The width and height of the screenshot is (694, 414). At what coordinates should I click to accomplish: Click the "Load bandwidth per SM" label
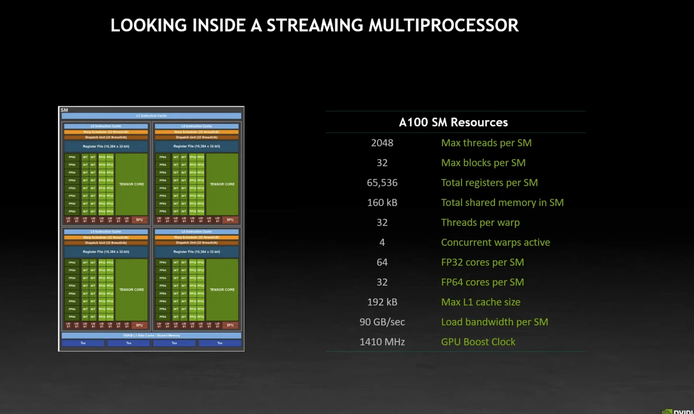tap(494, 322)
